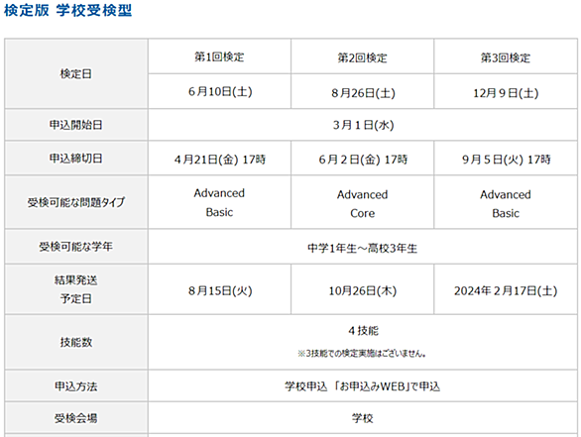Click the 第1回検定 column header
The width and height of the screenshot is (581, 437).
(x=219, y=57)
